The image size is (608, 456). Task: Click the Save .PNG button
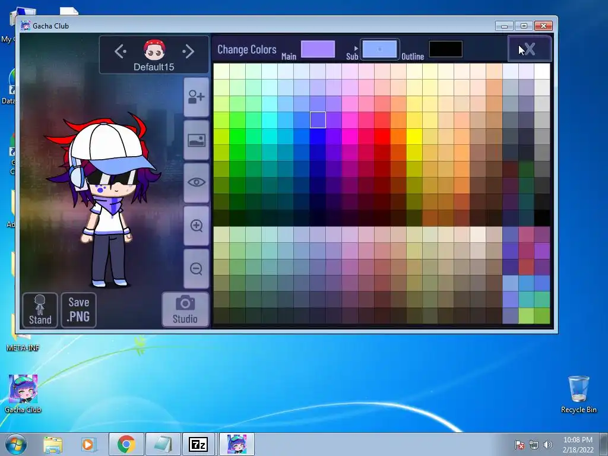point(79,310)
